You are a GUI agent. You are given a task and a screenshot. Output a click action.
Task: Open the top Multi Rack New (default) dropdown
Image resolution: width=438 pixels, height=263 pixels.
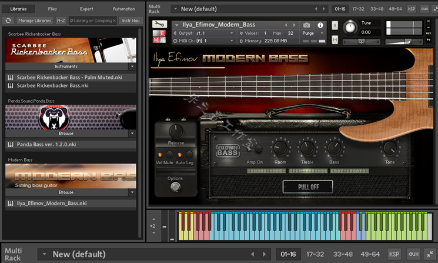point(175,9)
